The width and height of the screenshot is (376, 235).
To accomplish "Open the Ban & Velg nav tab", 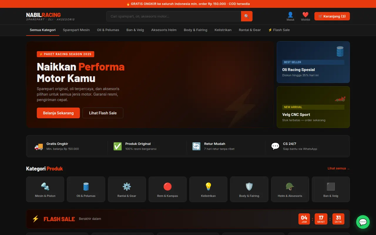I will (x=135, y=30).
